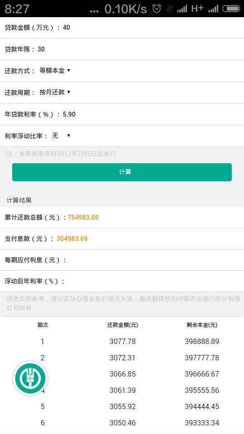The image size is (244, 434).
Task: Open the 还款周期 按月还款 dropdown
Action: 55,92
